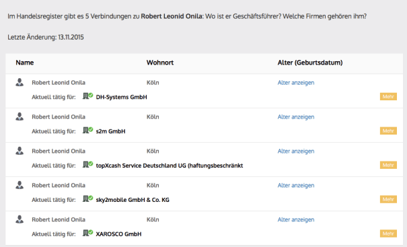Screen dimensions: 407x247
Task: Click verified building icon beside topXcash Service
Action: 87,165
